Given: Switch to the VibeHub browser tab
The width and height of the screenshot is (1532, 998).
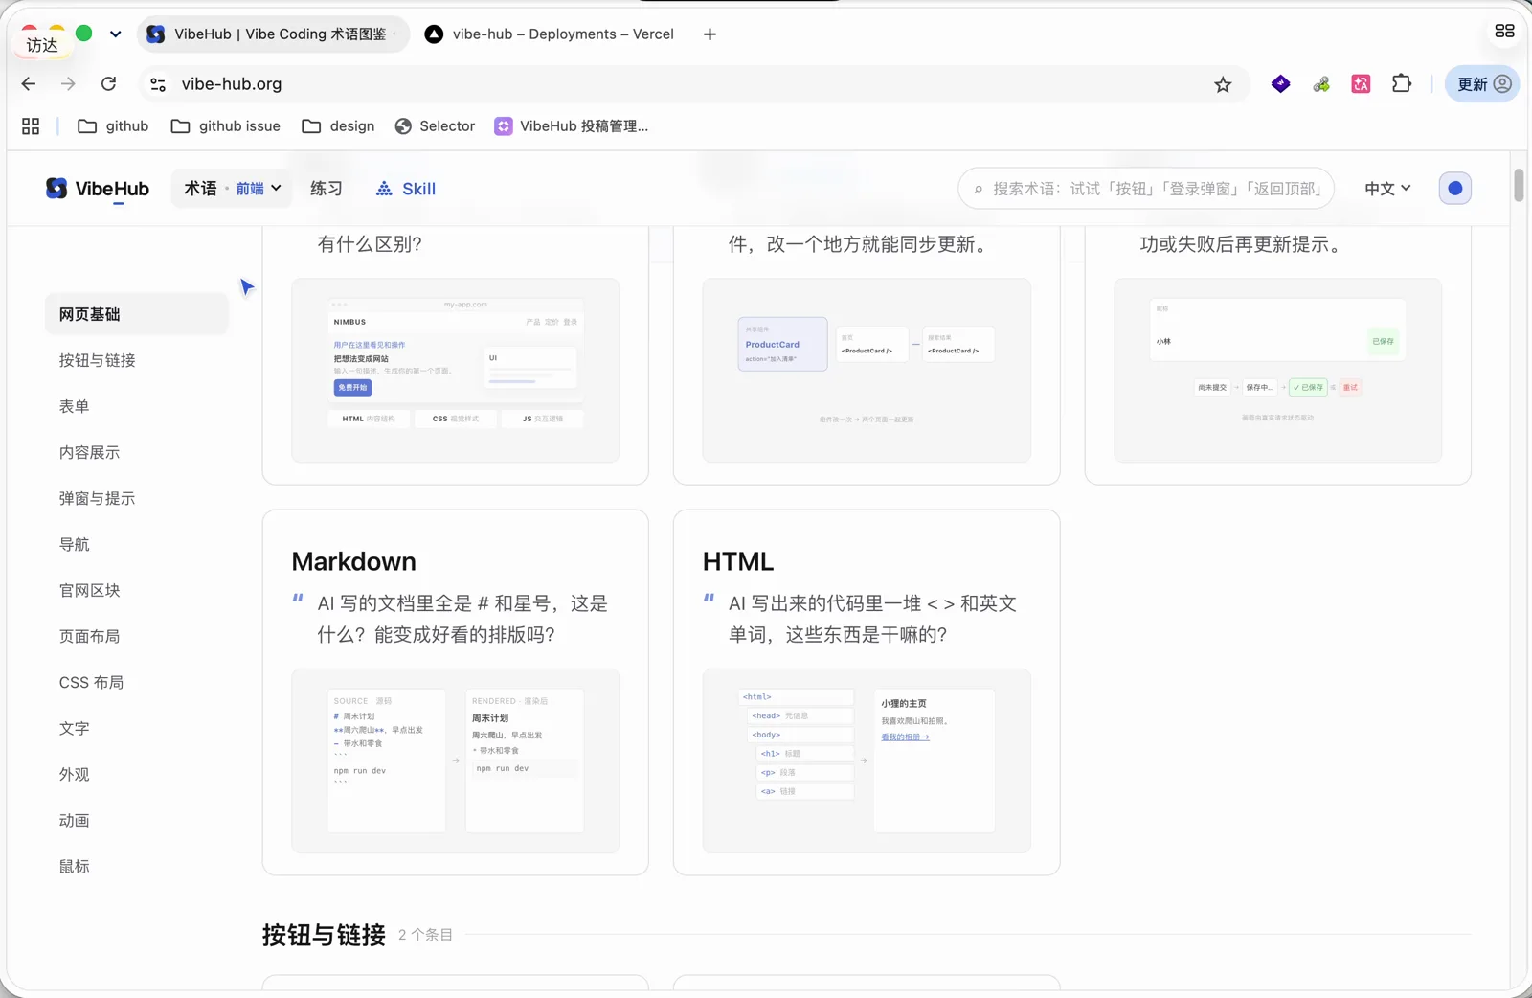Looking at the screenshot, I should 274,34.
